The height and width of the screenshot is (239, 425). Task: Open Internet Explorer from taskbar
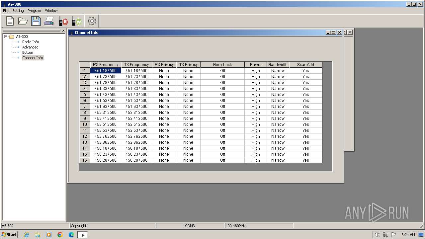[26, 235]
